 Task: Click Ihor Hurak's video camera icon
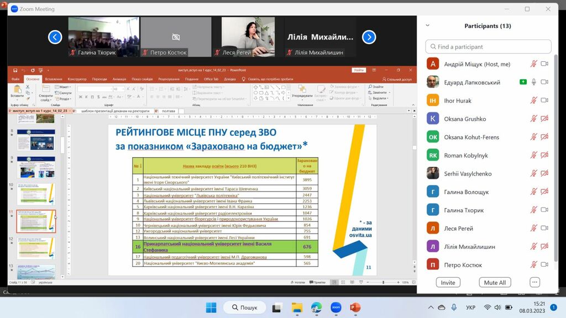(x=544, y=100)
